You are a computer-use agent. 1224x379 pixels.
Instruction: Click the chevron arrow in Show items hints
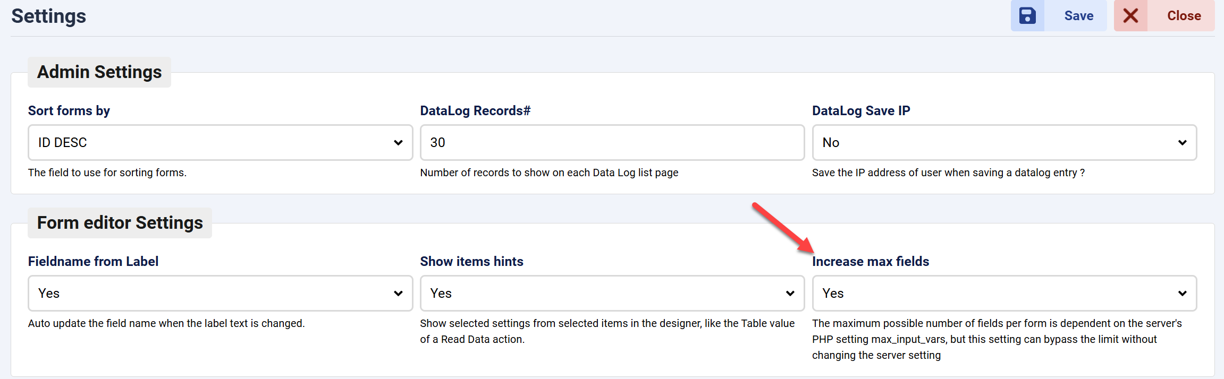(790, 293)
